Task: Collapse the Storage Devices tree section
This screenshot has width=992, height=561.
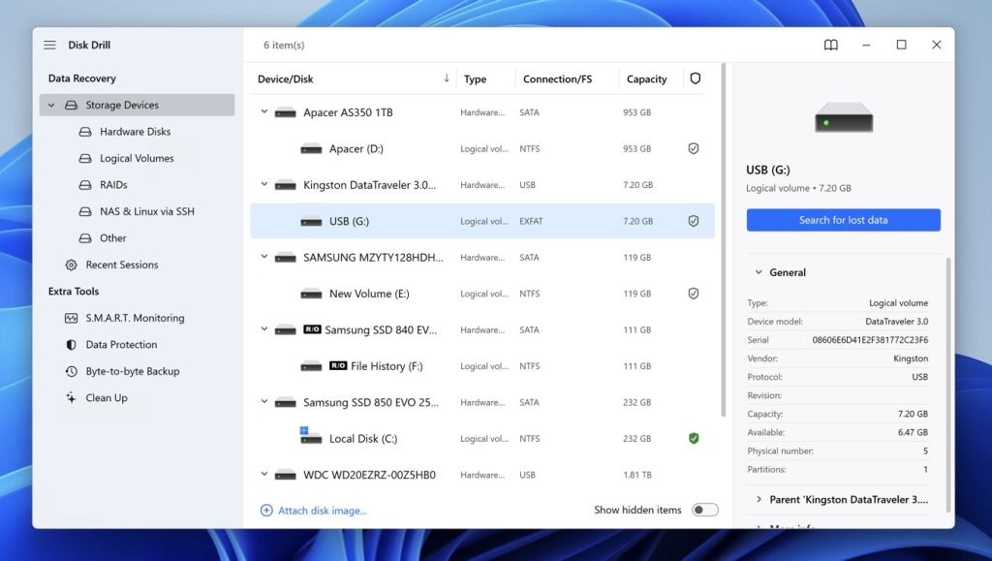Action: [51, 106]
